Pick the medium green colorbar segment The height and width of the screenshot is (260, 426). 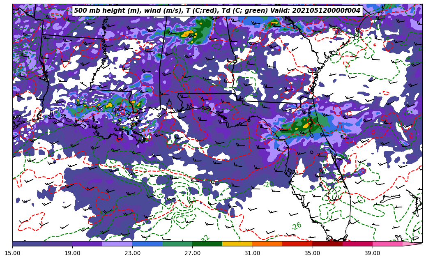(177, 244)
